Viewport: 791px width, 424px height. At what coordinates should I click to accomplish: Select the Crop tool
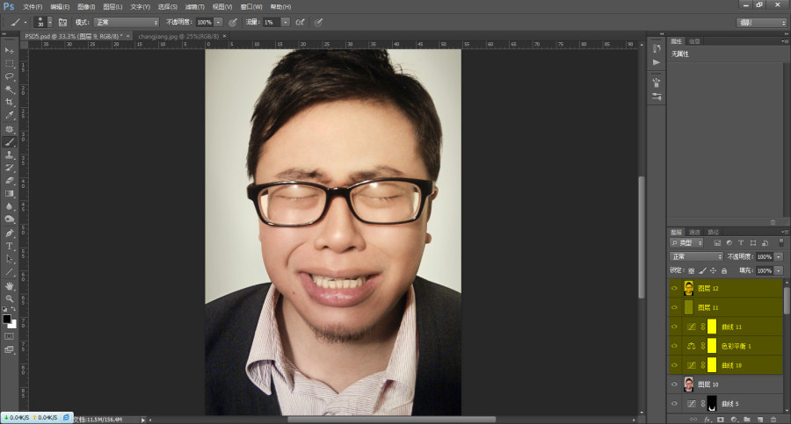[9, 103]
